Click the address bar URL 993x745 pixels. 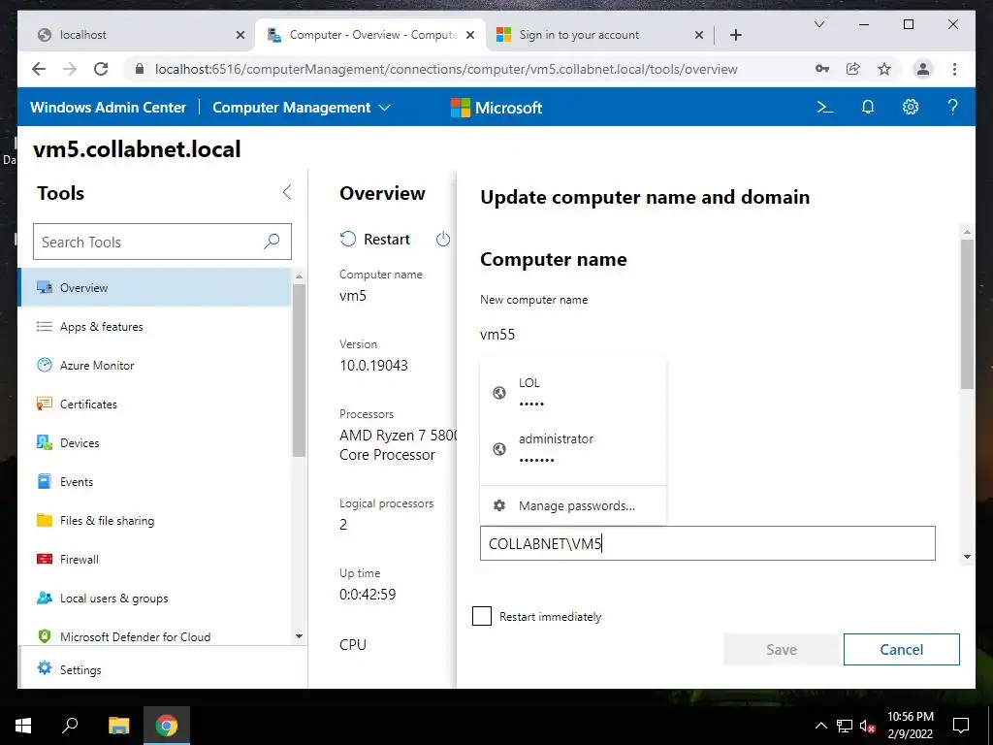click(446, 69)
